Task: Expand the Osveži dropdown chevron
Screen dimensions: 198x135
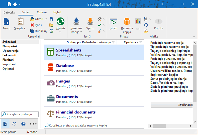Action: point(60,32)
